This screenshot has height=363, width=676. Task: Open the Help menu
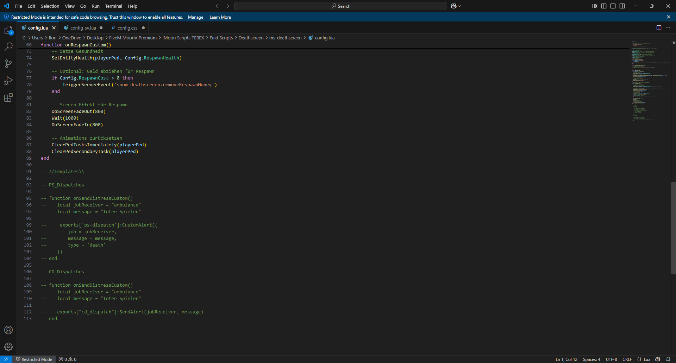pos(133,6)
